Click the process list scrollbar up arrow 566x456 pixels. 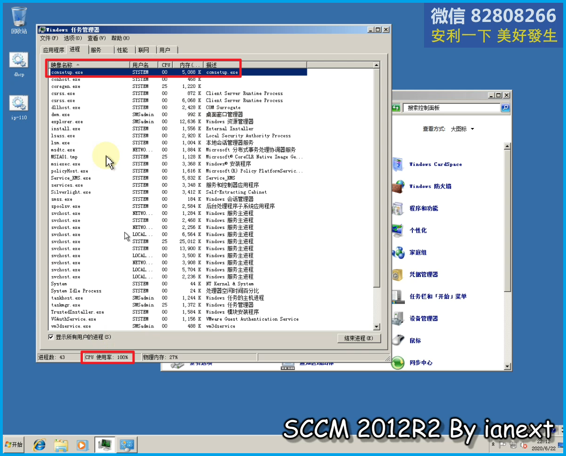point(376,64)
